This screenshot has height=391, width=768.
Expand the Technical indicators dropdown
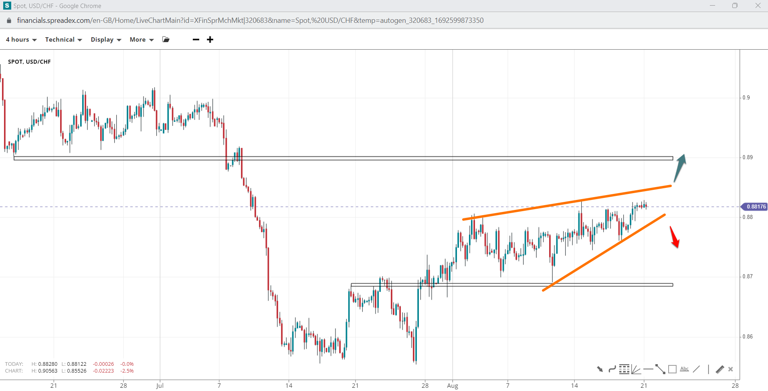[x=63, y=39]
